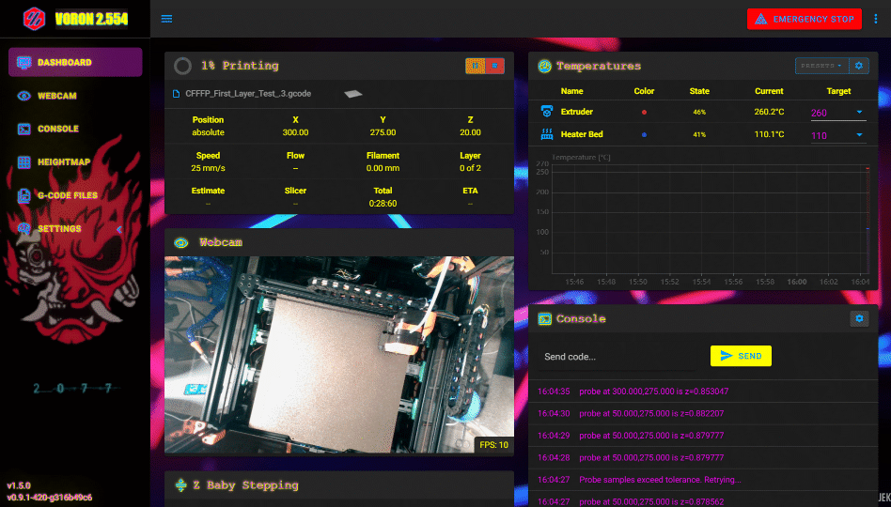Click the G-Code Files document icon
891x507 pixels.
[23, 196]
